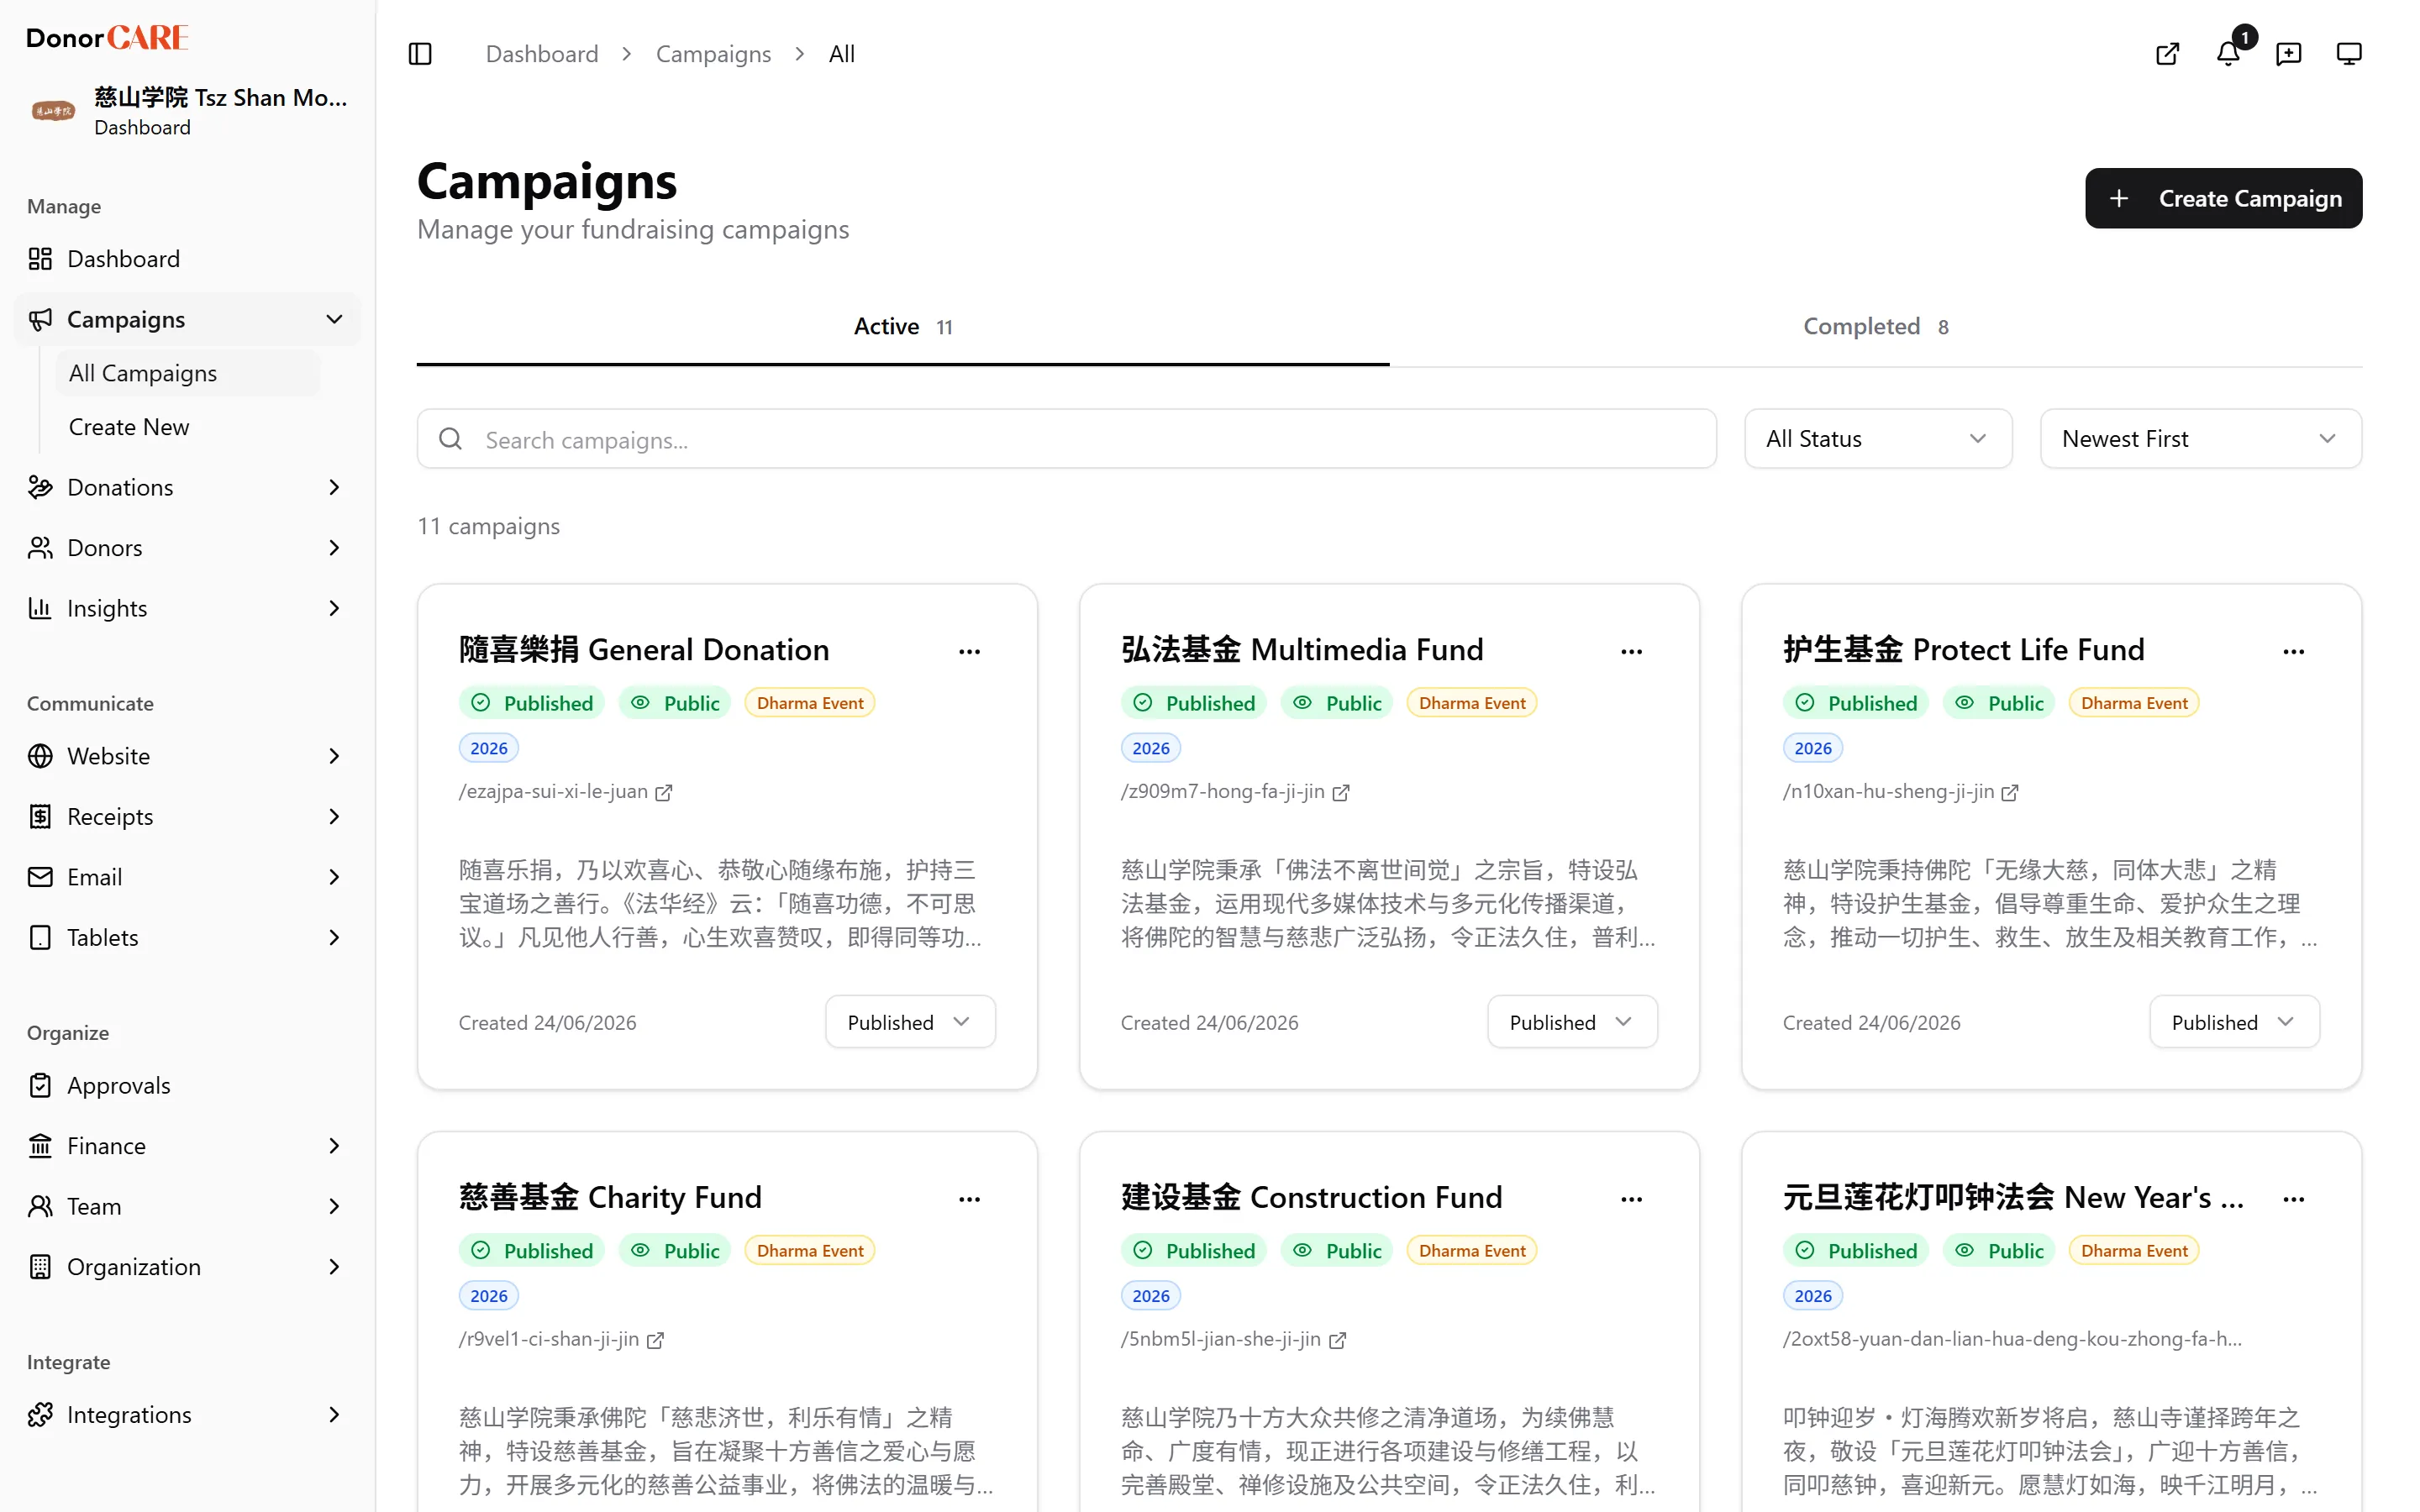Expand the Integrations sidebar section
The height and width of the screenshot is (1512, 2420).
pos(334,1415)
